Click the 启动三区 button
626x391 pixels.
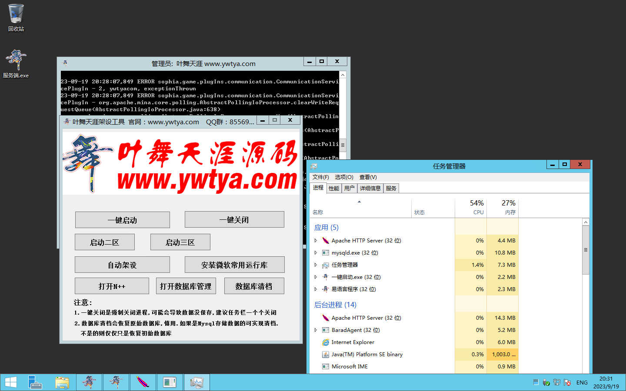(x=180, y=242)
